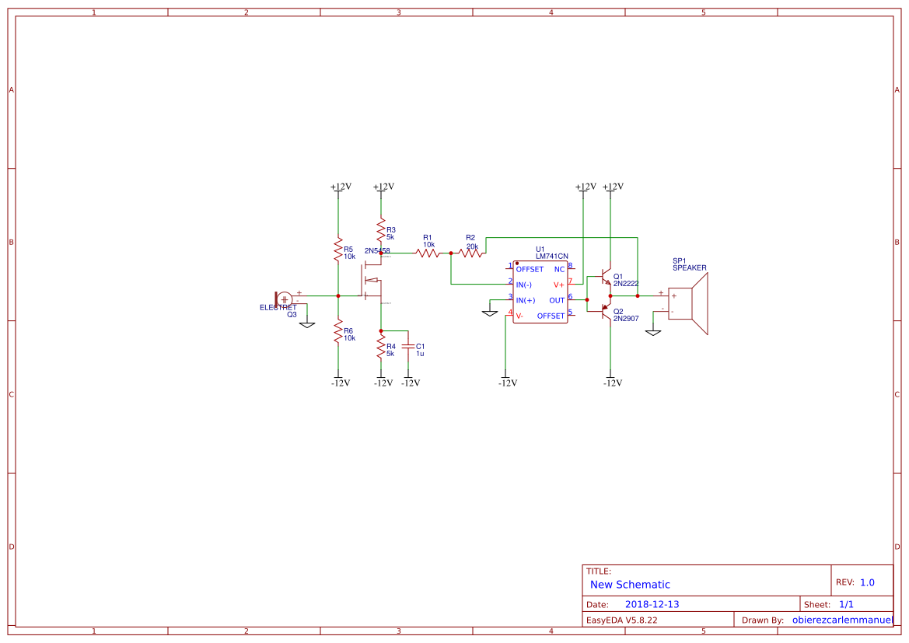This screenshot has height=643, width=909.
Task: Select resistor R3 5k
Action: (381, 229)
